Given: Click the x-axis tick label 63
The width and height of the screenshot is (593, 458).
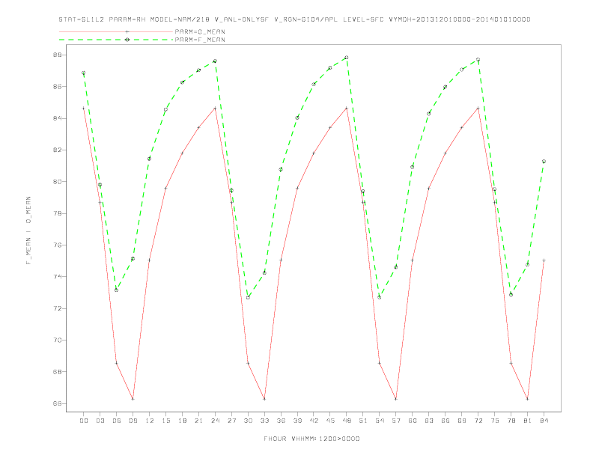Looking at the screenshot, I should click(x=429, y=421).
